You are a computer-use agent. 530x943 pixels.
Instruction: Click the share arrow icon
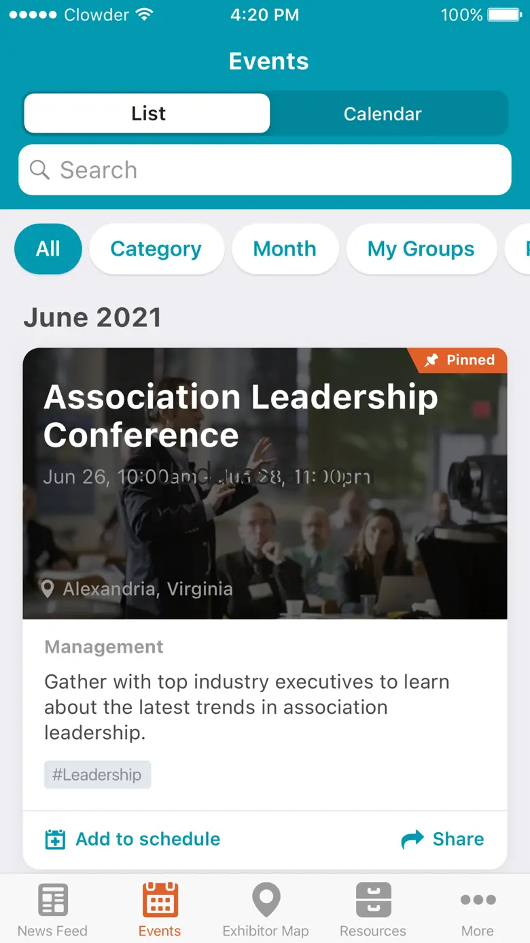tap(412, 840)
